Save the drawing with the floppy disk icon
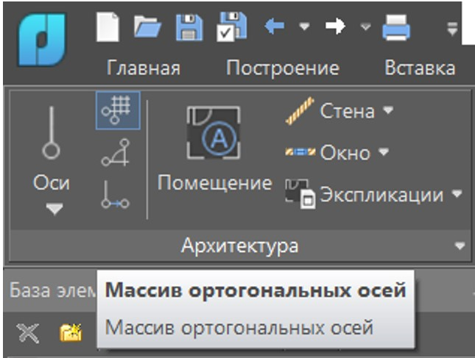 pyautogui.click(x=189, y=27)
